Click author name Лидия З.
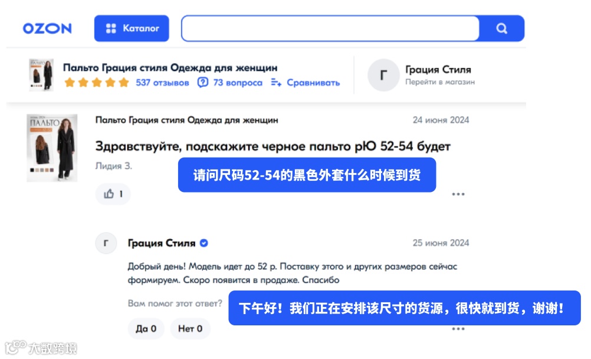Image resolution: width=591 pixels, height=359 pixels. click(x=114, y=166)
